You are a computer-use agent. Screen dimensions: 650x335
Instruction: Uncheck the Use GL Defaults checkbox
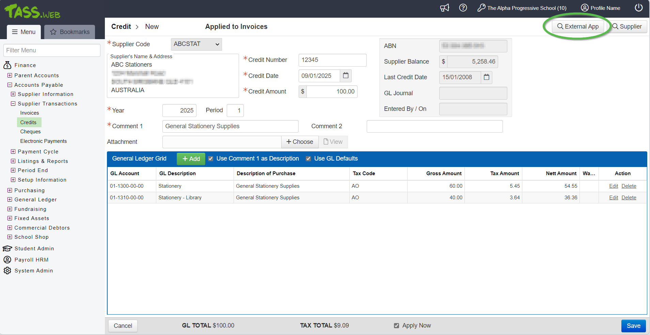[308, 159]
